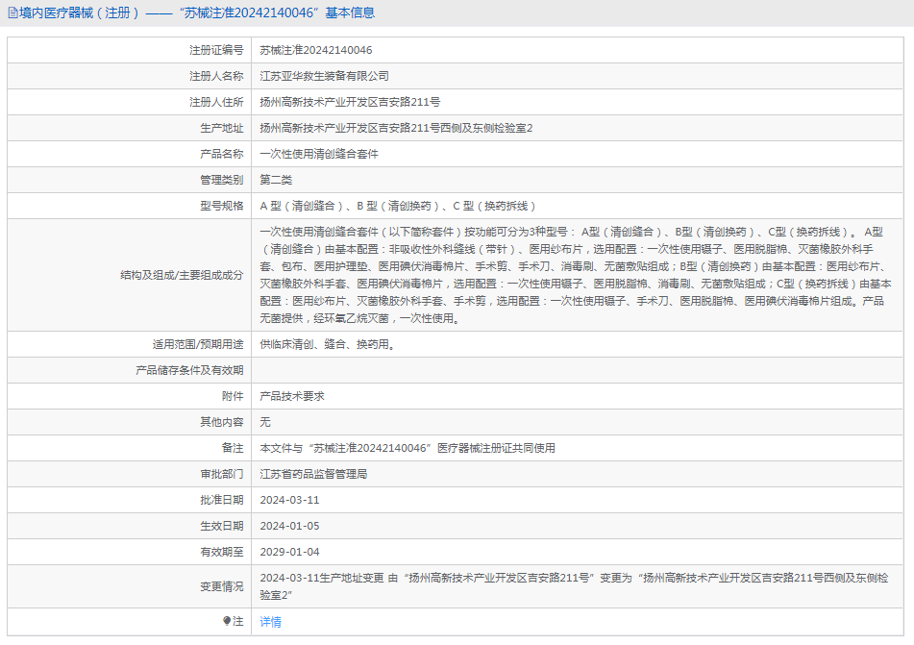914x645 pixels.
Task: Select the value 无 in 其他内容 row
Action: coord(265,422)
